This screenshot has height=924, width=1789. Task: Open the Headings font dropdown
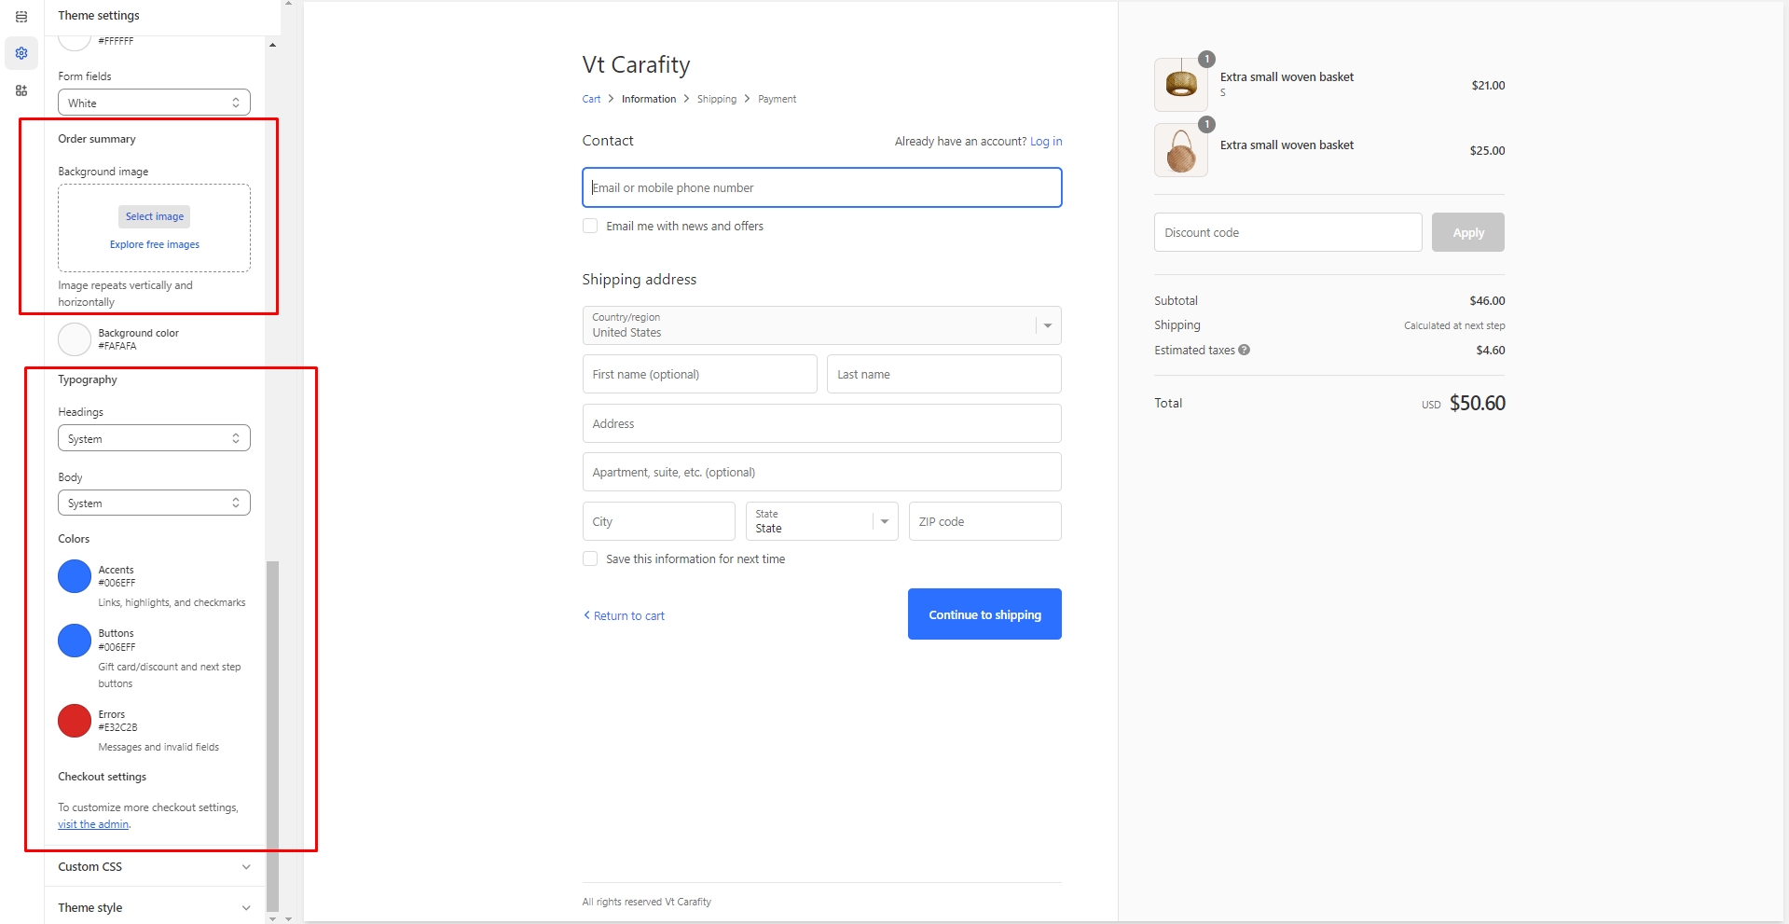click(154, 438)
